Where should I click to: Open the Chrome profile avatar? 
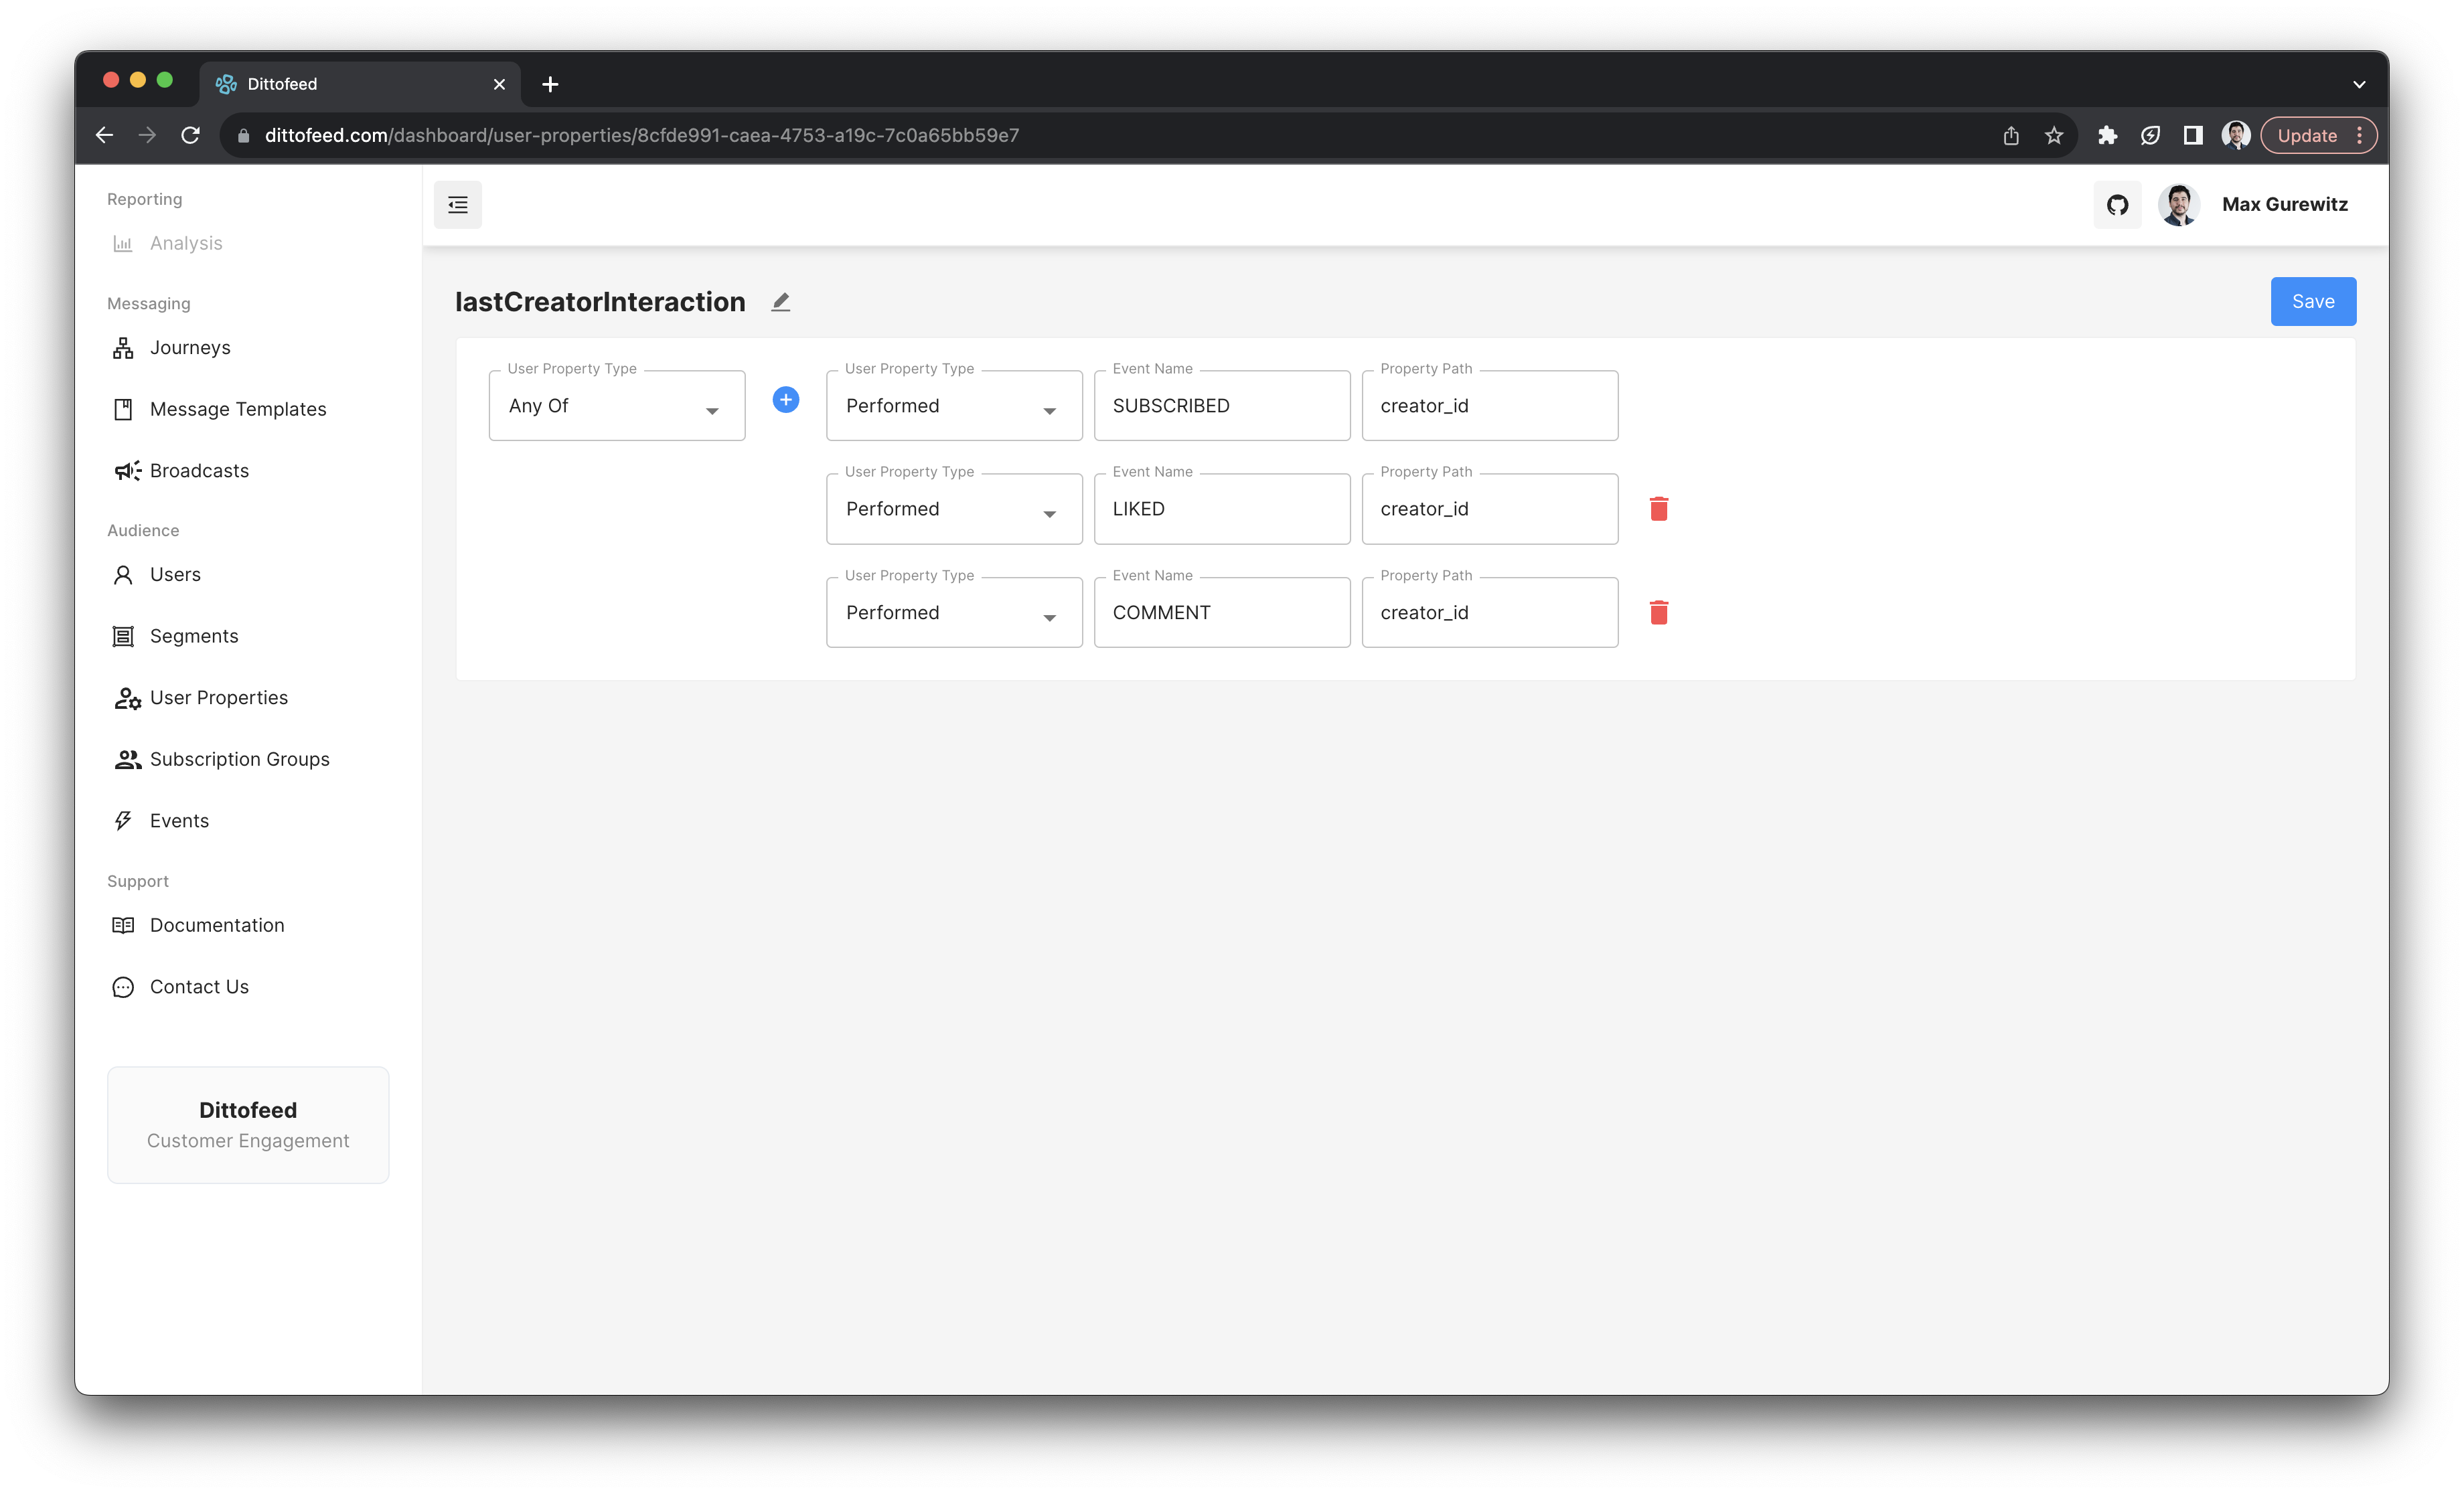pyautogui.click(x=2236, y=135)
